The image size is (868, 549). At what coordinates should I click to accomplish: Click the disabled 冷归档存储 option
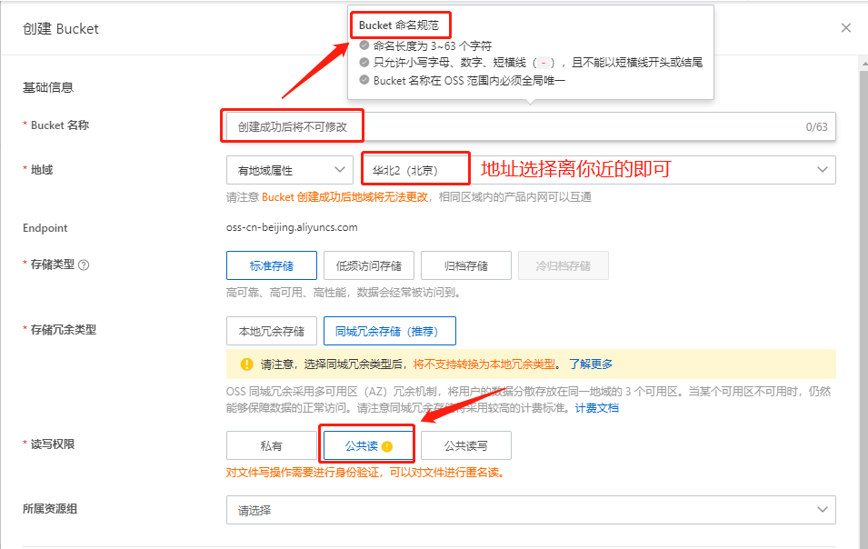tap(563, 265)
